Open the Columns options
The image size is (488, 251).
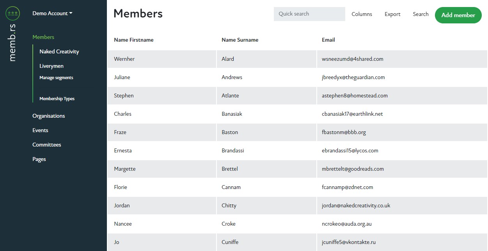point(362,14)
